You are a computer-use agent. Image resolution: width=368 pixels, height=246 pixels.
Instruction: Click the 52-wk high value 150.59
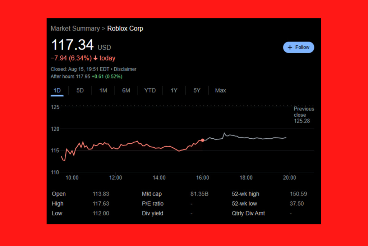click(x=298, y=194)
